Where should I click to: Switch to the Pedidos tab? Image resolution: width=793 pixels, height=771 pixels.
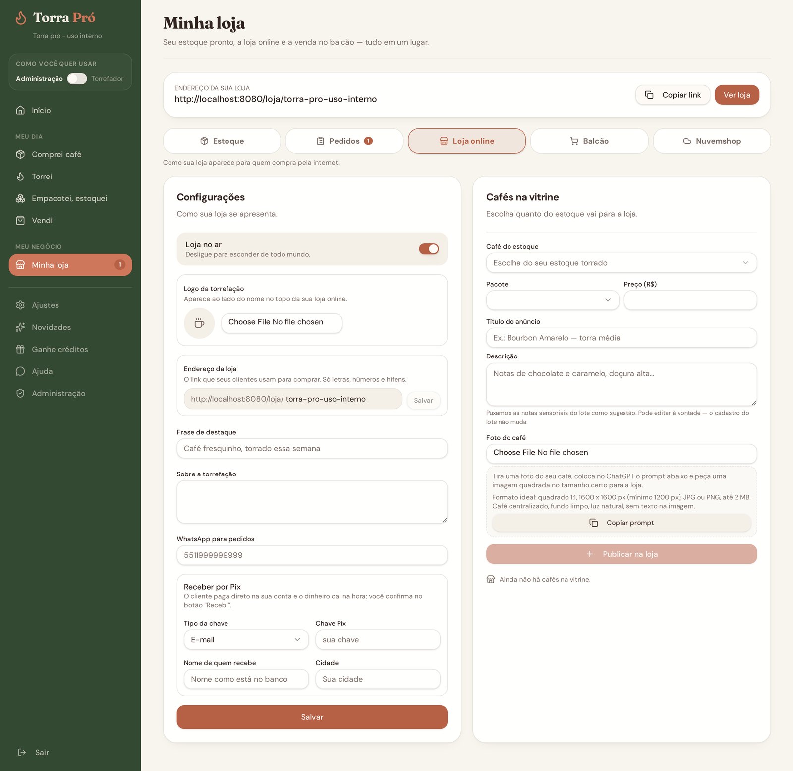(x=344, y=141)
